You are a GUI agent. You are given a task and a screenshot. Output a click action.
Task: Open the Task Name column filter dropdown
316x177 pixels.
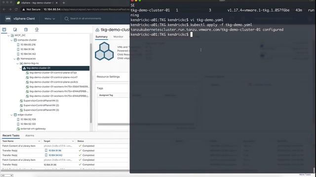point(39,141)
